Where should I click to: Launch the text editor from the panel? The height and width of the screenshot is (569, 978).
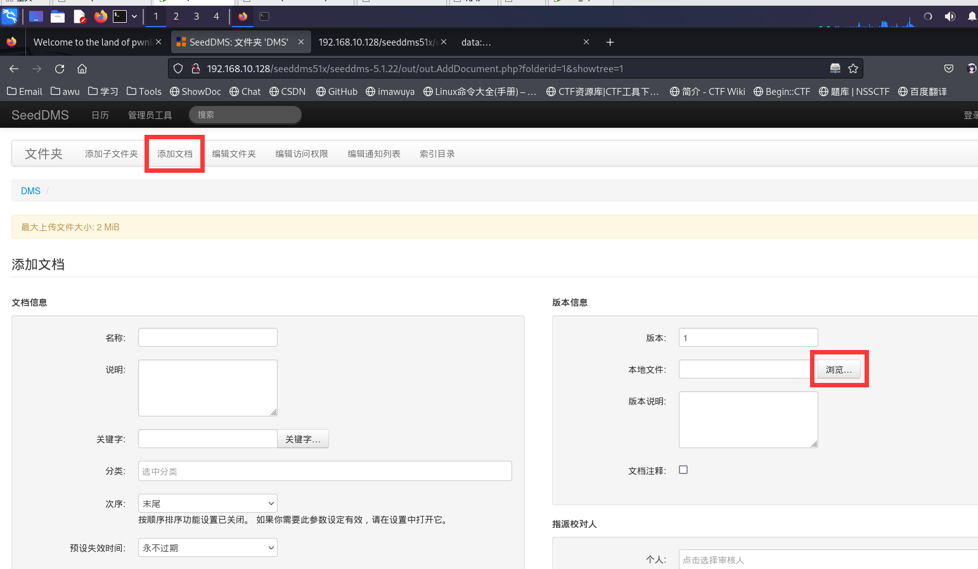[79, 16]
